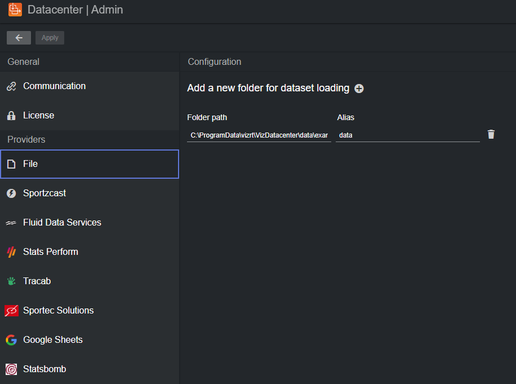This screenshot has width=516, height=384.
Task: Click the General section header
Action: pos(23,62)
